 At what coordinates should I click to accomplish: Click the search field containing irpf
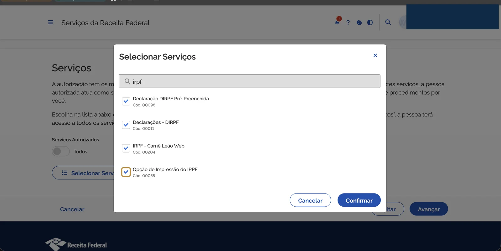click(x=250, y=81)
